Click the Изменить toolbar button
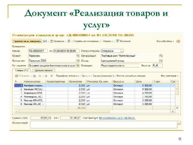Viewport: 193px width, 145px height. tap(124, 41)
